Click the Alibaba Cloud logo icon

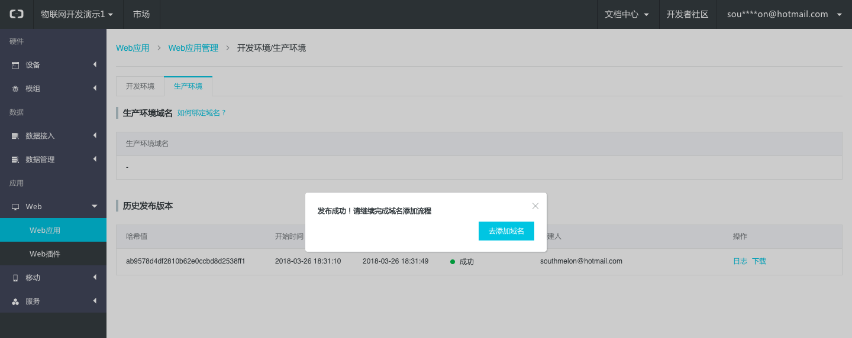(17, 14)
